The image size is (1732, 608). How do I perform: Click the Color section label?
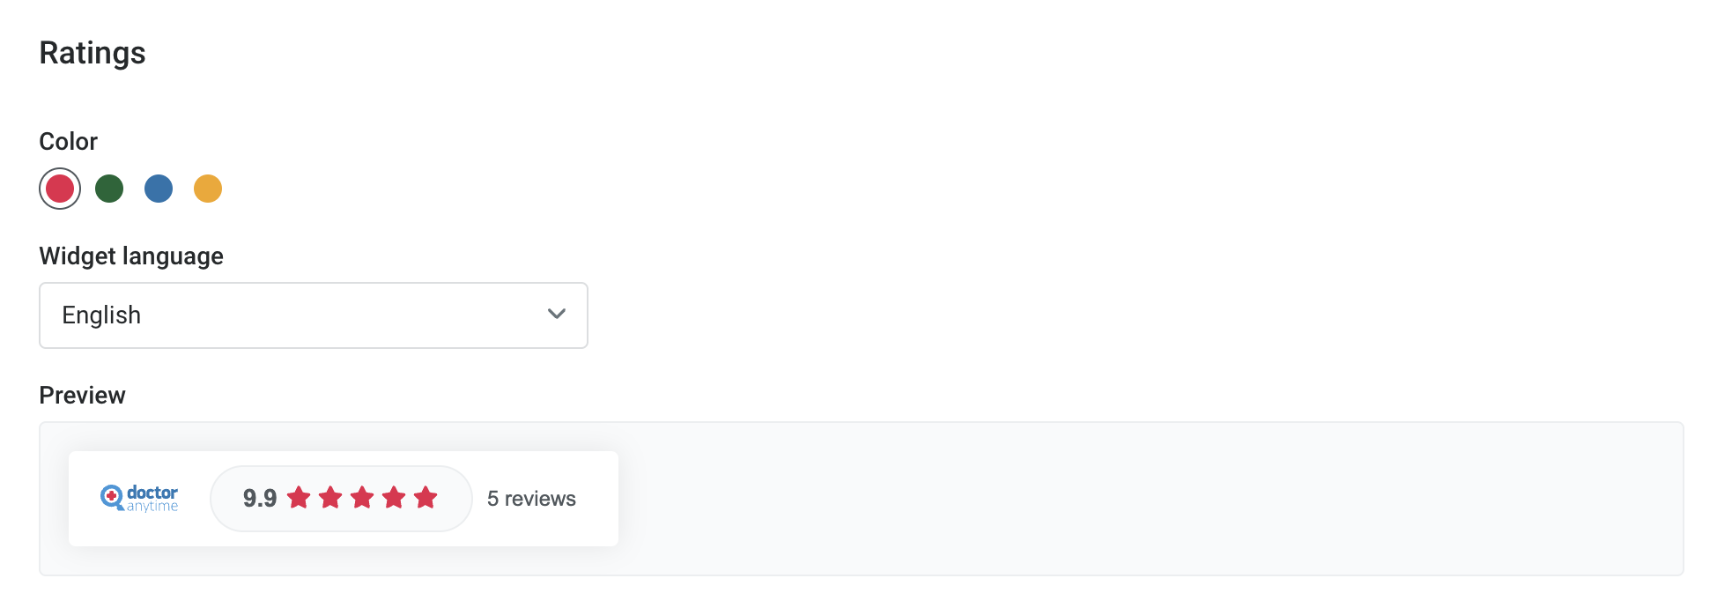click(69, 141)
